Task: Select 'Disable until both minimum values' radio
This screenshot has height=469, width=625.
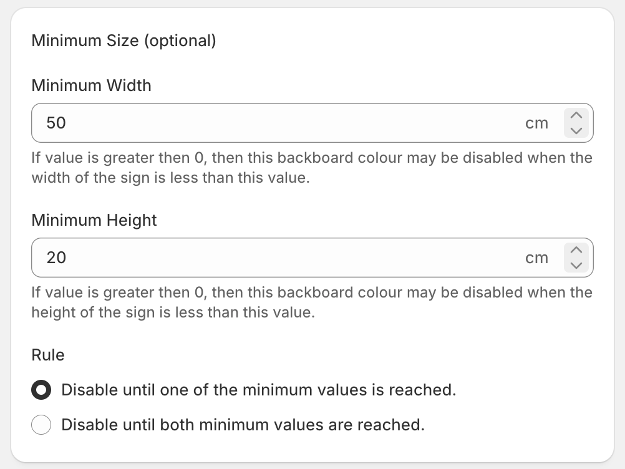Action: click(41, 425)
